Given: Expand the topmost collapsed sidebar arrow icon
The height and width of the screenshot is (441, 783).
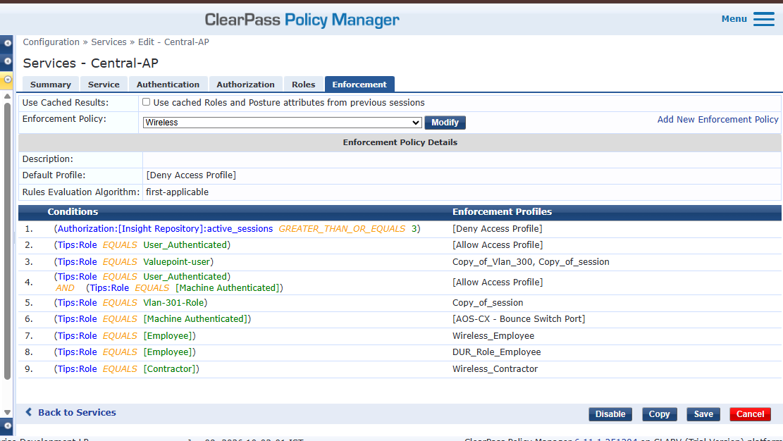Looking at the screenshot, I should 8,43.
